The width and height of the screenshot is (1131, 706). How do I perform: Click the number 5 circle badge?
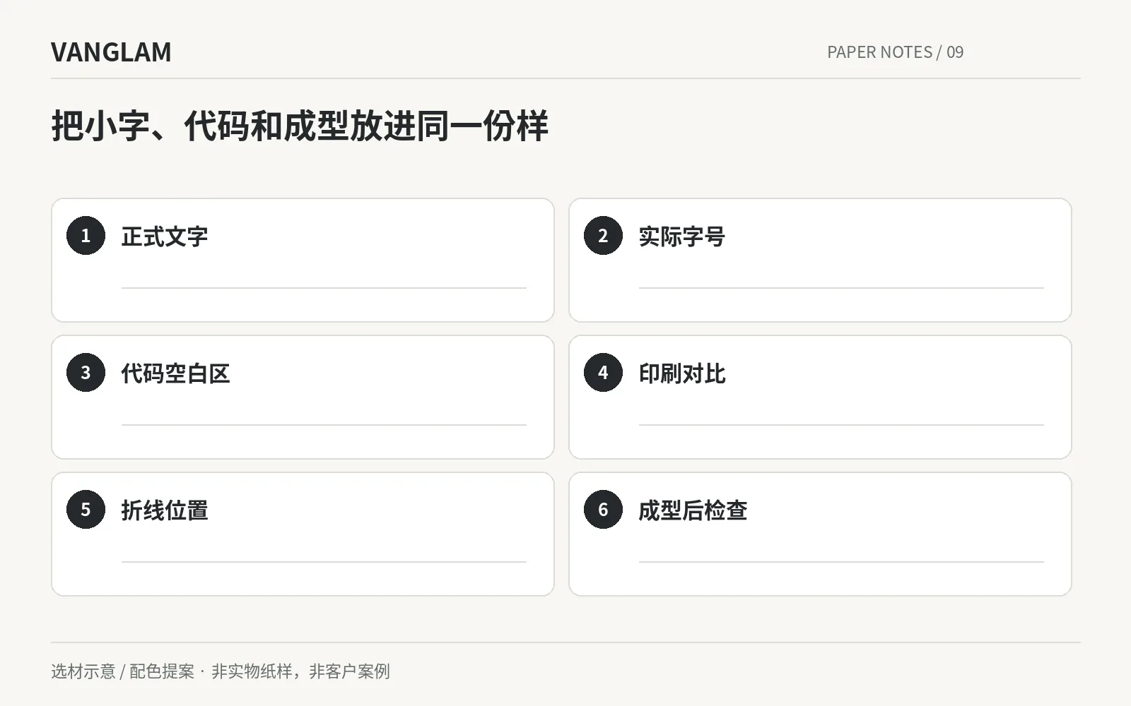(86, 510)
